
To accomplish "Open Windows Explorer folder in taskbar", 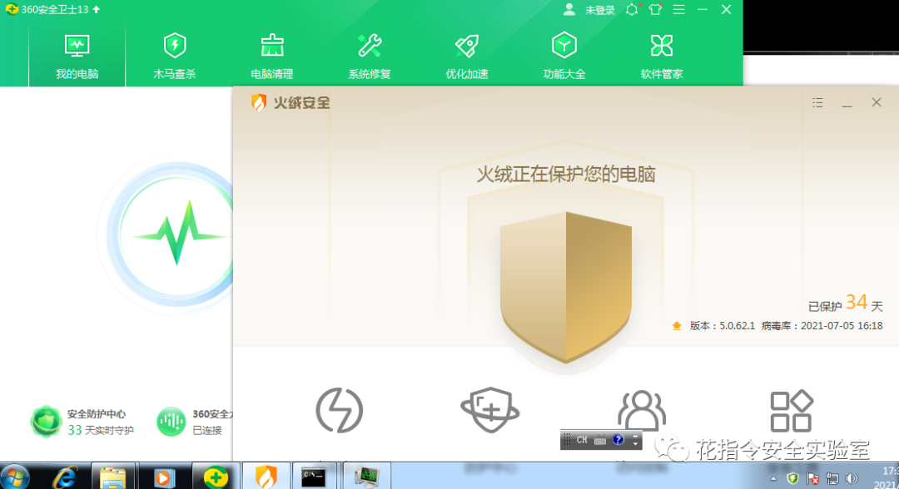I will click(x=113, y=477).
